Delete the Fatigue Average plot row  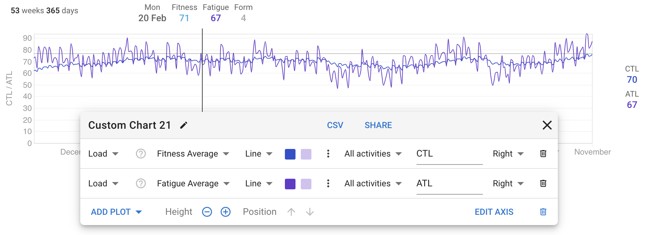[543, 183]
